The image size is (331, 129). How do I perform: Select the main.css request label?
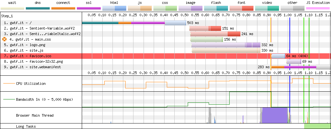click(30, 39)
